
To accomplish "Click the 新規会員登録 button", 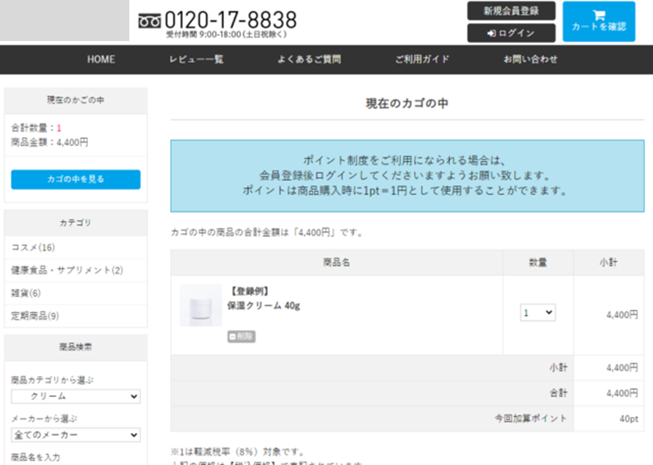I will (x=511, y=11).
